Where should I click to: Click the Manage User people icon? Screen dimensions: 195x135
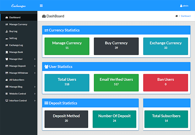pyautogui.click(x=7, y=59)
